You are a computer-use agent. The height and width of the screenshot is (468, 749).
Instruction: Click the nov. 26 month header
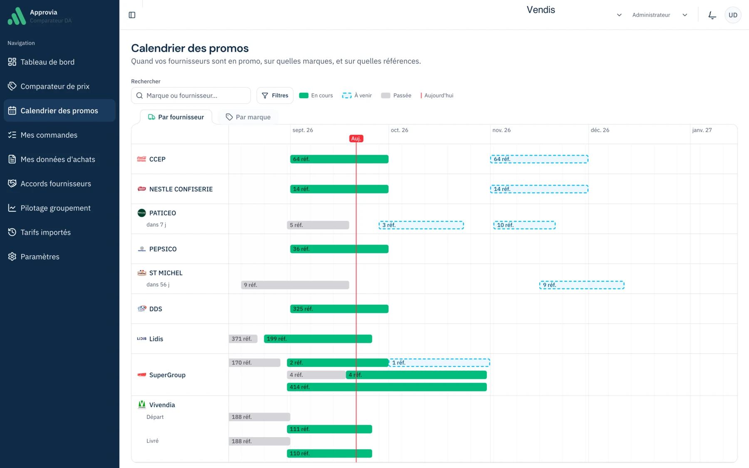click(x=501, y=130)
